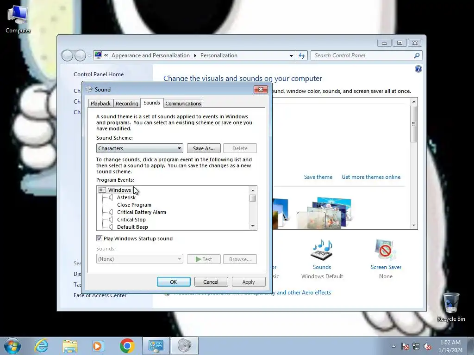Open Windows Explorer folder icon in taskbar
This screenshot has width=474, height=355.
click(x=70, y=346)
